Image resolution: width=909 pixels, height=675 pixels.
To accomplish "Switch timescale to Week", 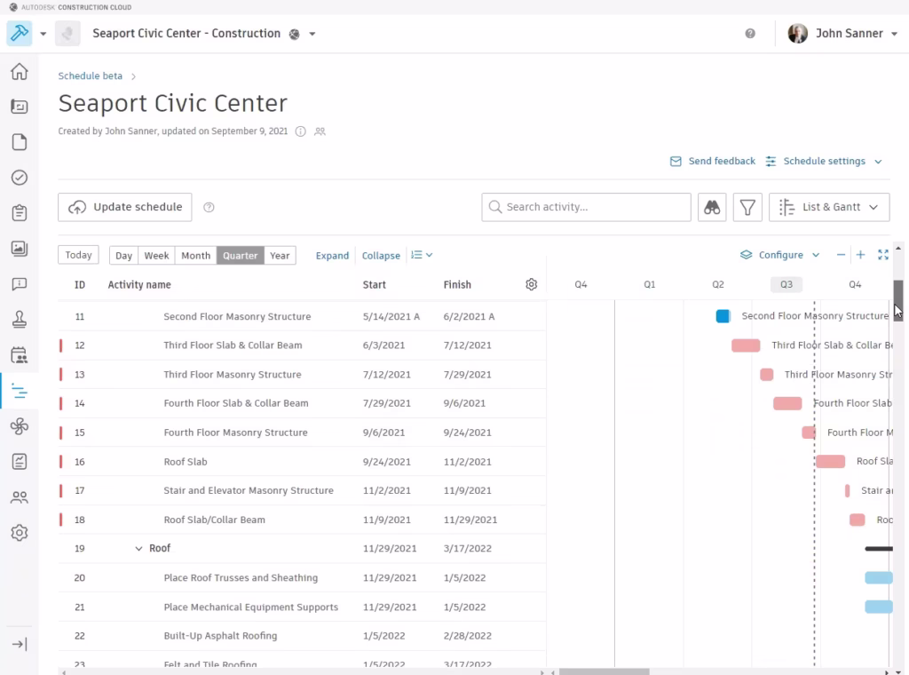I will pyautogui.click(x=156, y=256).
